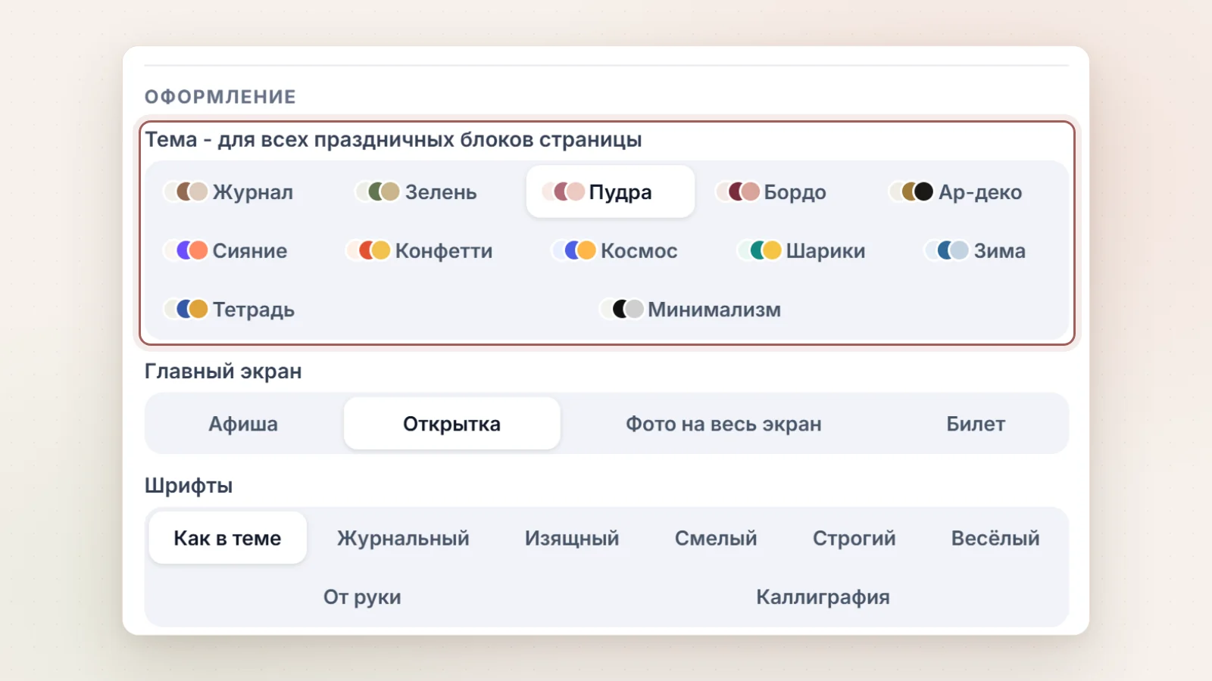The image size is (1212, 681).
Task: Pick the Изящный font style
Action: 572,538
